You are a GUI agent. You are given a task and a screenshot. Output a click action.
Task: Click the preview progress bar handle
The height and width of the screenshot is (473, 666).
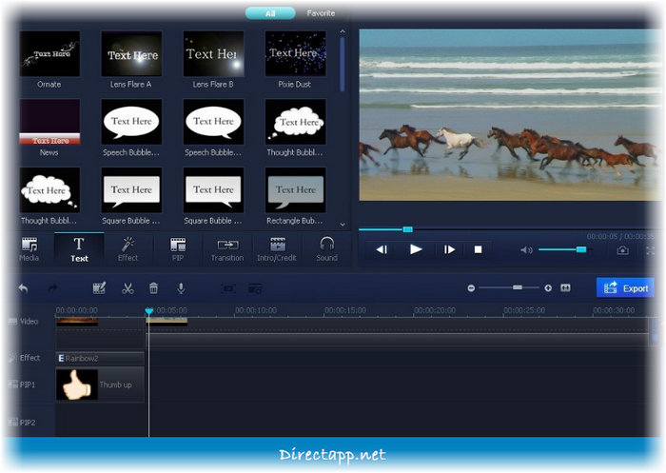pos(407,229)
